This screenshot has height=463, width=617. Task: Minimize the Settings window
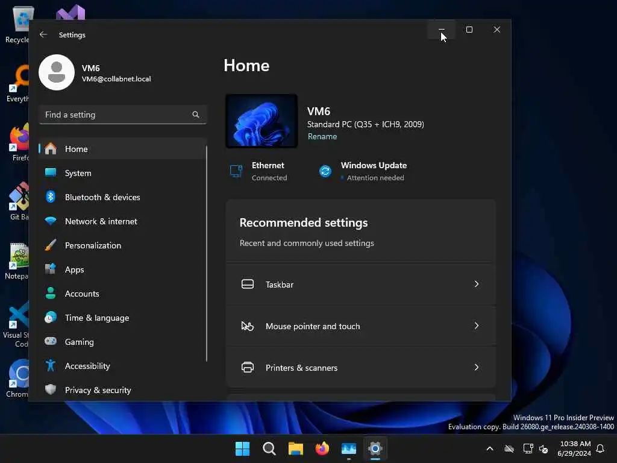coord(442,30)
